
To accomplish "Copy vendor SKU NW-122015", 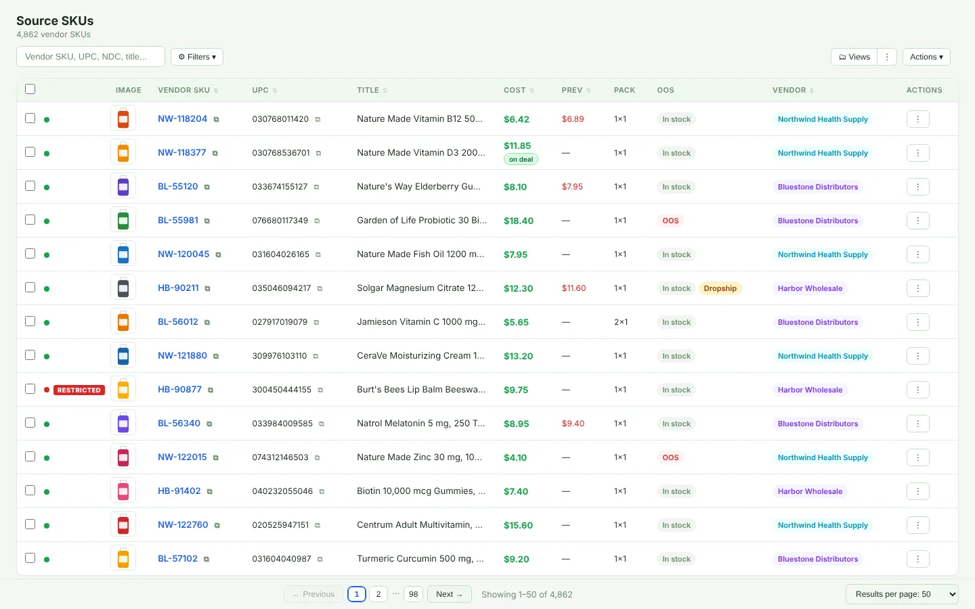I will (216, 457).
